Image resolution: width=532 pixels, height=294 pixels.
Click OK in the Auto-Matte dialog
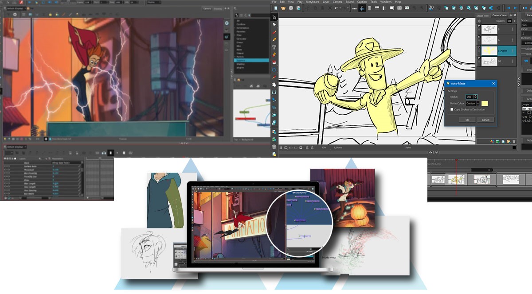pyautogui.click(x=467, y=120)
